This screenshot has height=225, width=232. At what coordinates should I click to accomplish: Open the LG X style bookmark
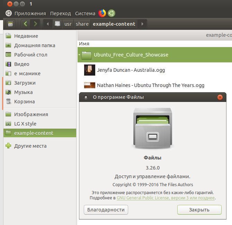click(x=40, y=123)
